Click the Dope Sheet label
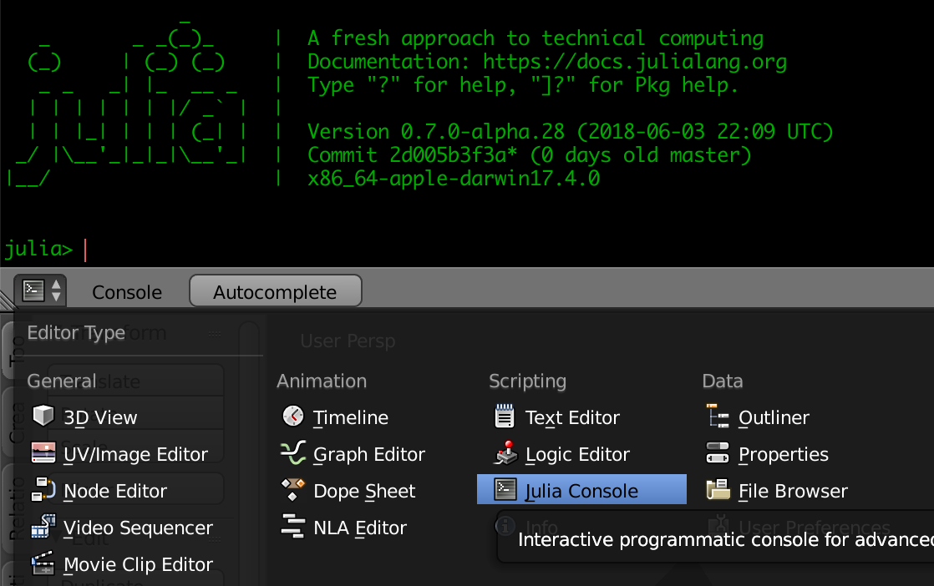This screenshot has height=586, width=934. [364, 492]
